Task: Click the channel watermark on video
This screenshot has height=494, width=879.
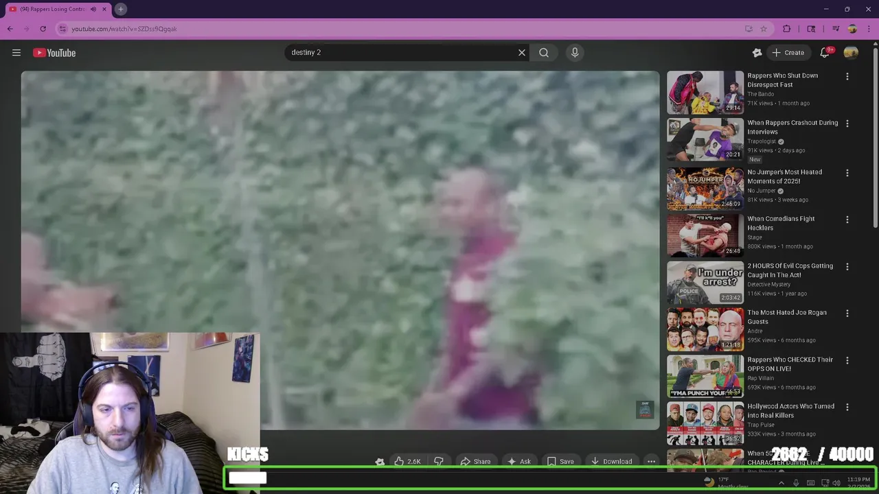Action: [645, 410]
